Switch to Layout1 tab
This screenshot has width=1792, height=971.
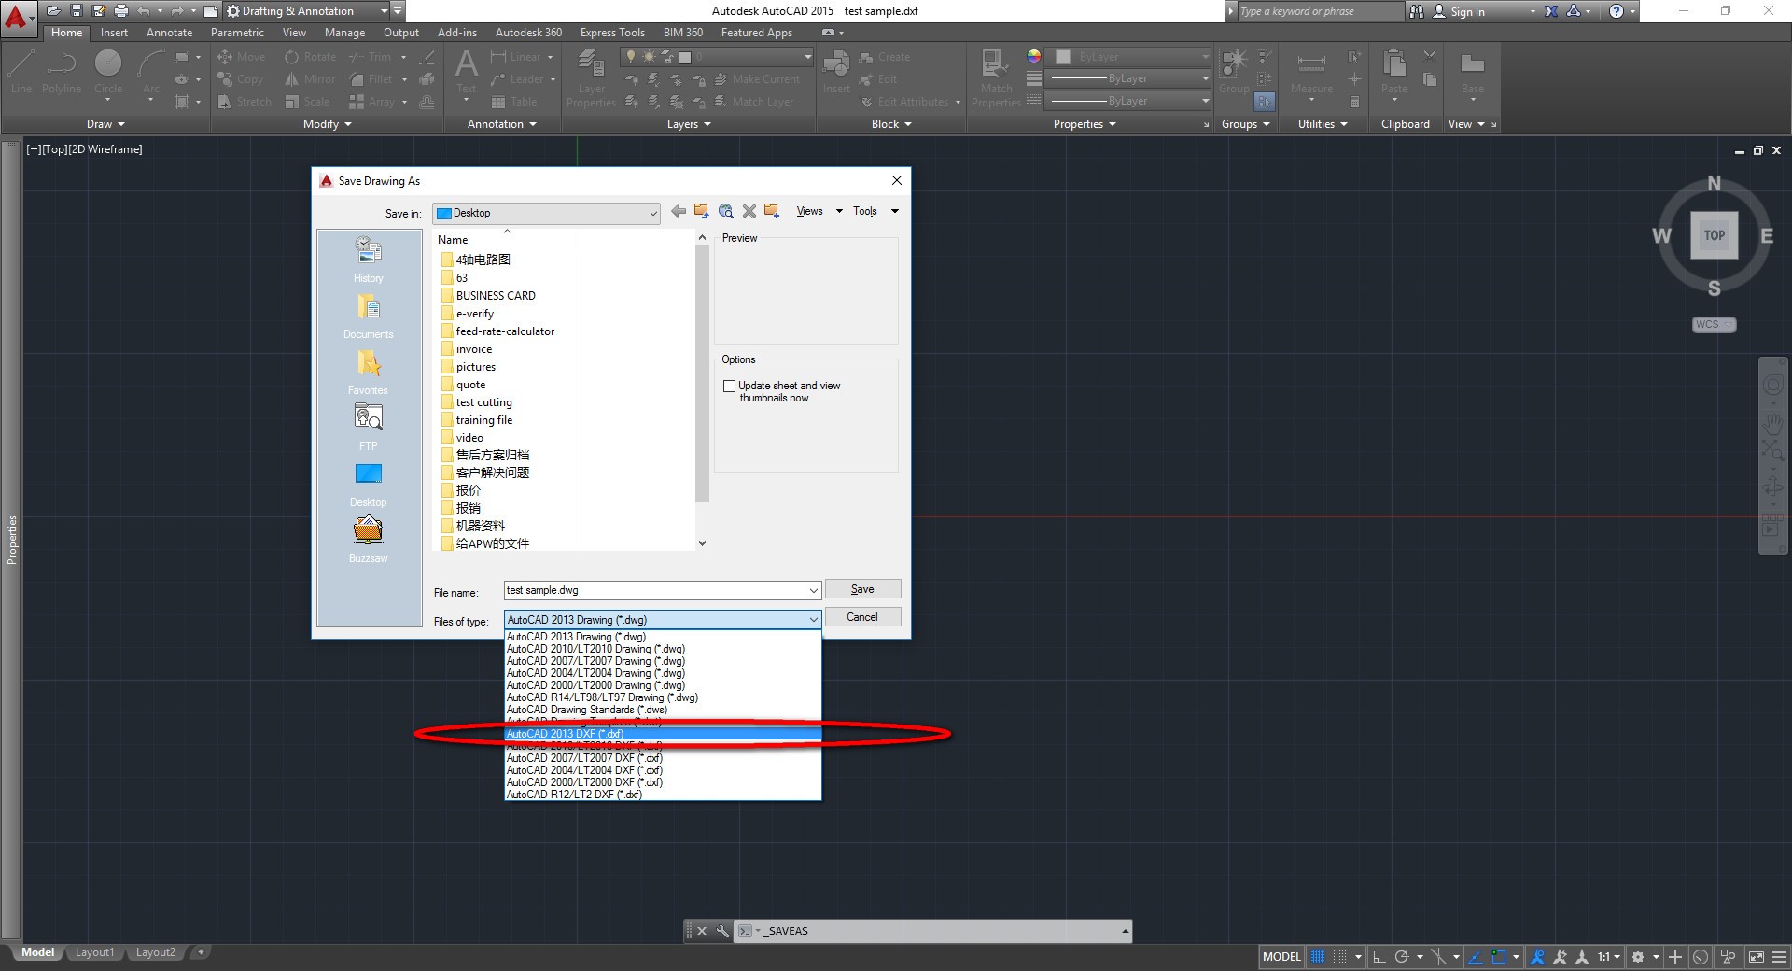(94, 952)
